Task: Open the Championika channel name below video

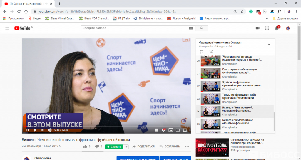Action: point(43,158)
